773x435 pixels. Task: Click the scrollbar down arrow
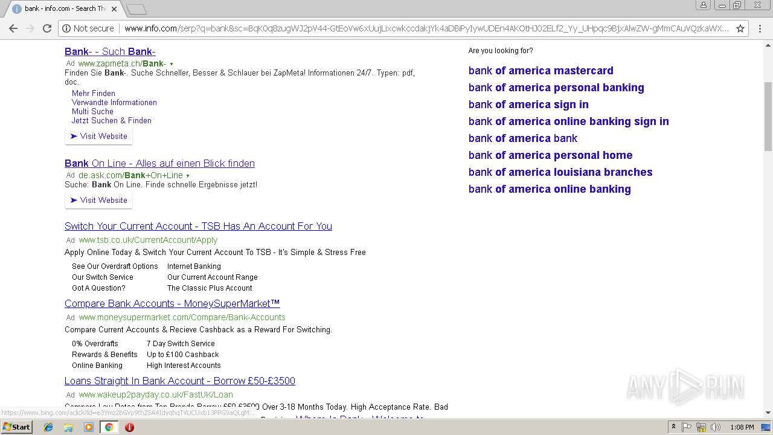point(768,413)
